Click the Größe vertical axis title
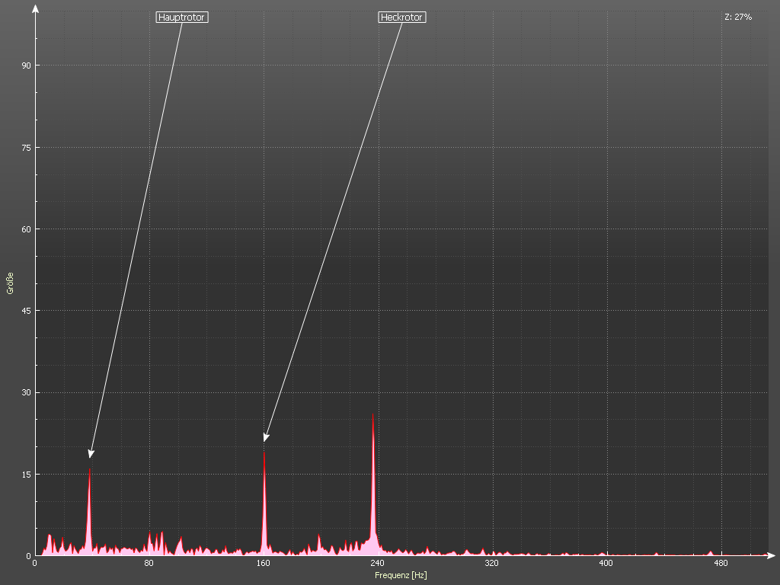Viewport: 780px width, 585px height. [11, 283]
